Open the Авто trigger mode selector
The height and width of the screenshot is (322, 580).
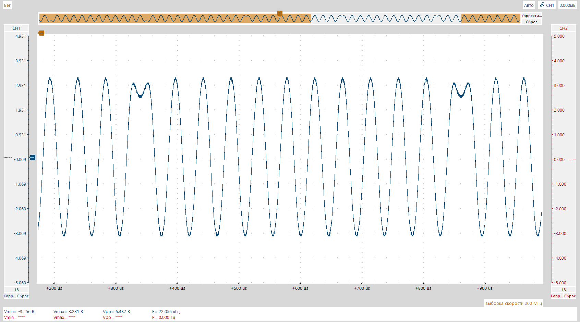tap(529, 5)
